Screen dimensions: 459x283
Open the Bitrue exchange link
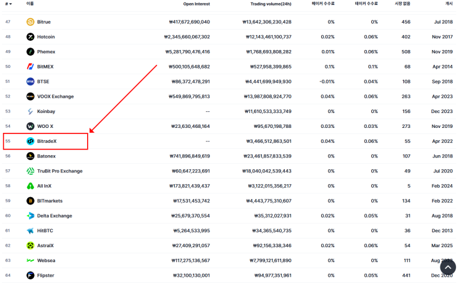point(44,22)
